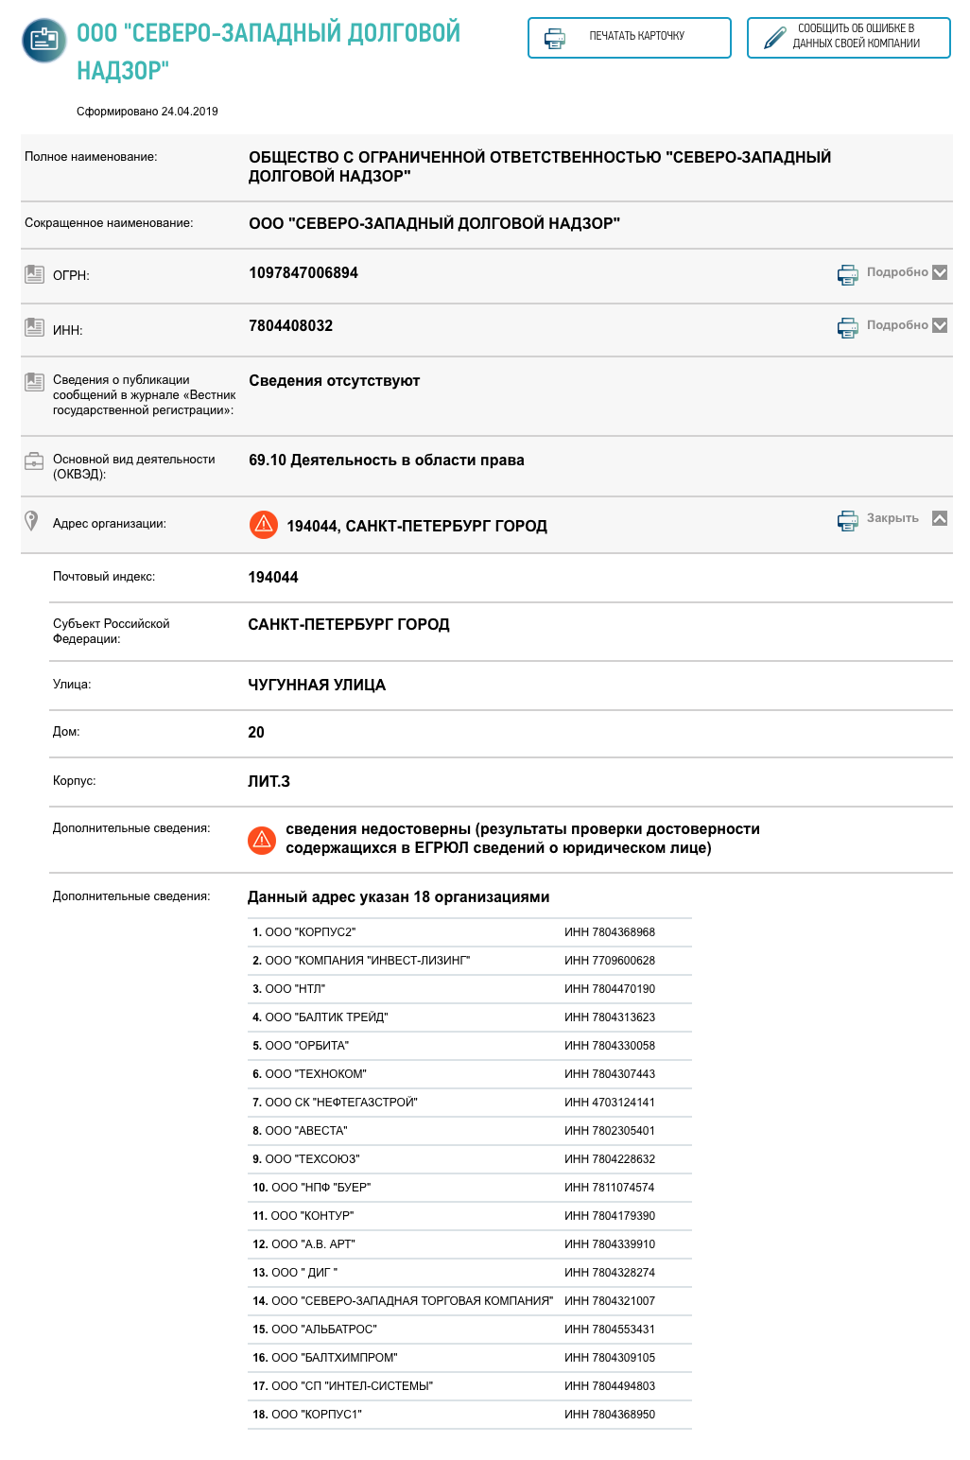Expand OGRN details with the chevron

(940, 272)
